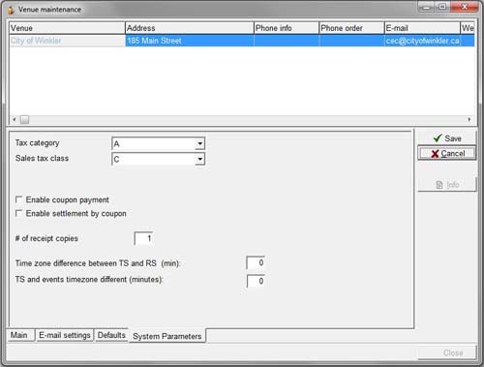The width and height of the screenshot is (484, 367).
Task: Switch to the E-mail settings tab
Action: point(65,335)
